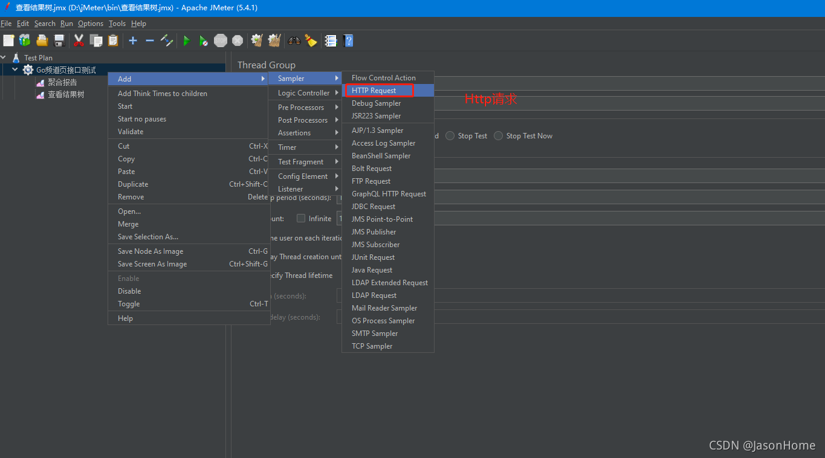
Task: Collapse the Test Plan tree node
Action: point(4,58)
